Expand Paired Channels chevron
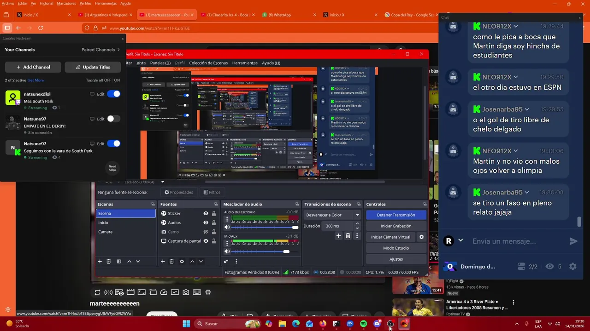This screenshot has width=590, height=331. [x=118, y=50]
